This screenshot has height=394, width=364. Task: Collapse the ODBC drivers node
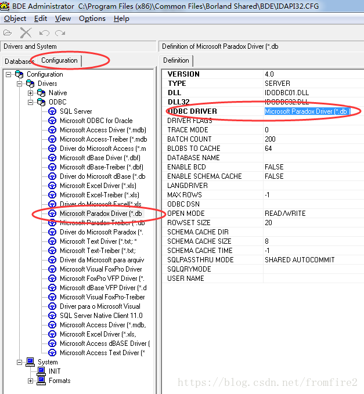(30, 102)
